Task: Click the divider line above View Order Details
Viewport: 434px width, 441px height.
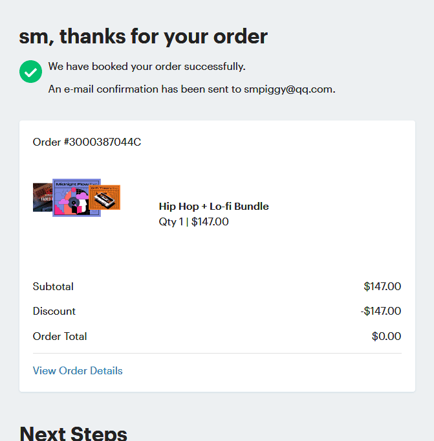Action: click(x=217, y=354)
